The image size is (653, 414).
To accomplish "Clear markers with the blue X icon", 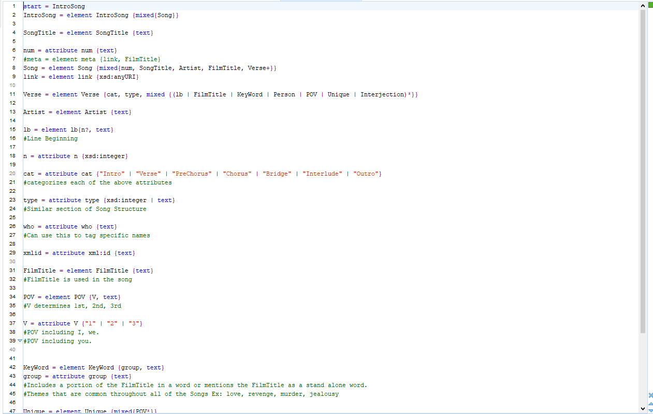I will [650, 395].
